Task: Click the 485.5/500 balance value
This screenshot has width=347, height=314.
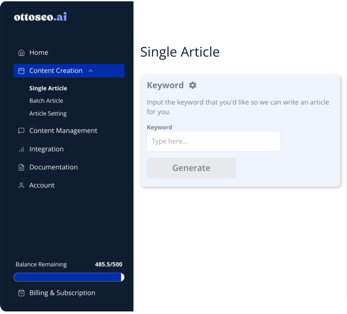Action: coord(108,265)
